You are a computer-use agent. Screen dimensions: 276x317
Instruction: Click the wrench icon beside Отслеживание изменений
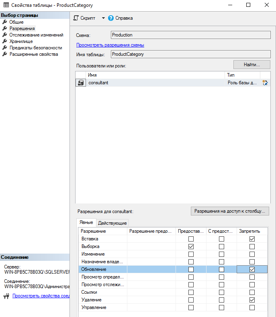(5, 35)
